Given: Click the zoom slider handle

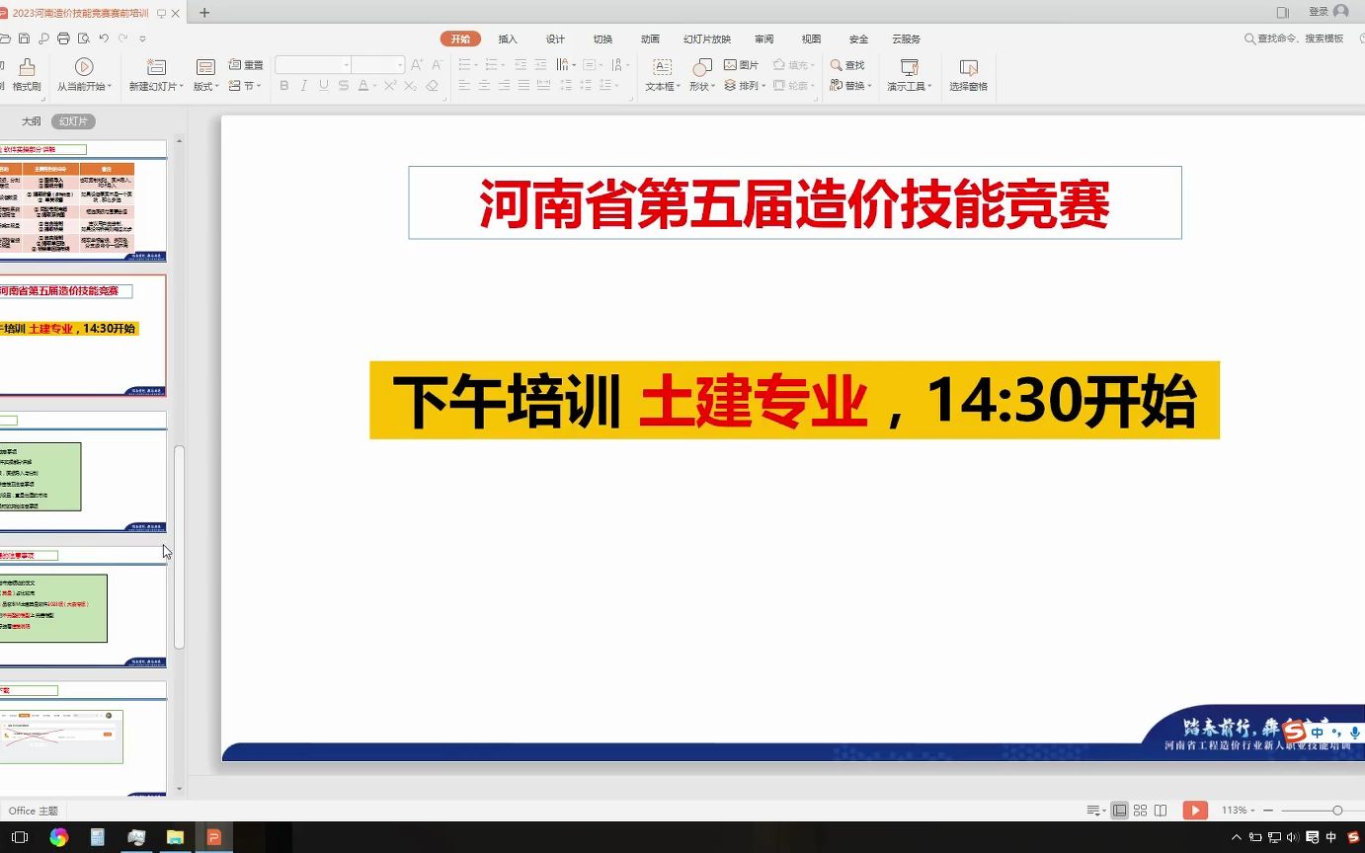Looking at the screenshot, I should pyautogui.click(x=1337, y=811).
